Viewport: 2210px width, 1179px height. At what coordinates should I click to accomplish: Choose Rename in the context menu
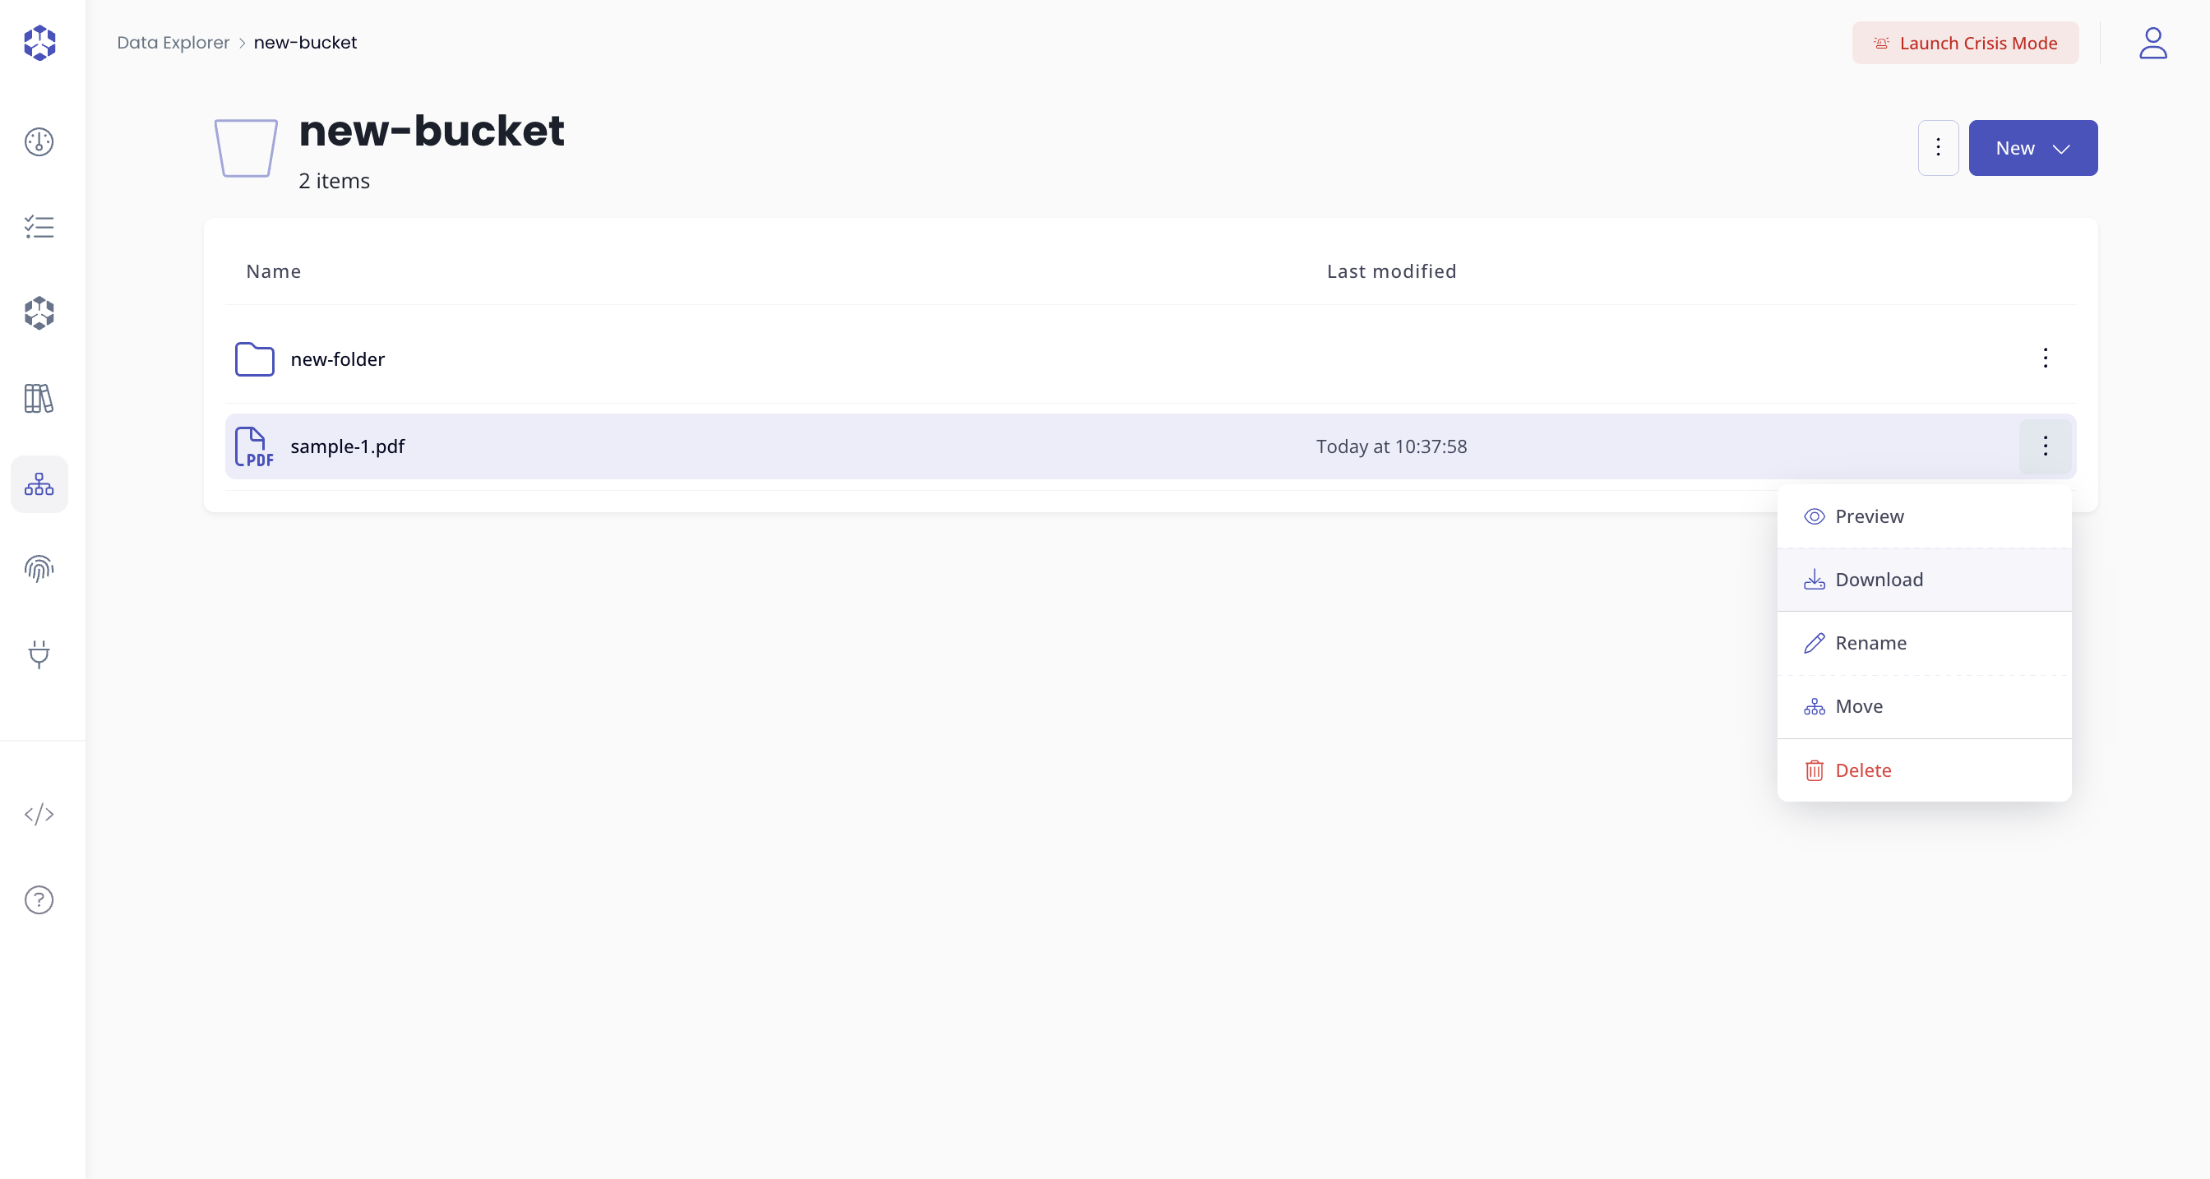(x=1872, y=643)
